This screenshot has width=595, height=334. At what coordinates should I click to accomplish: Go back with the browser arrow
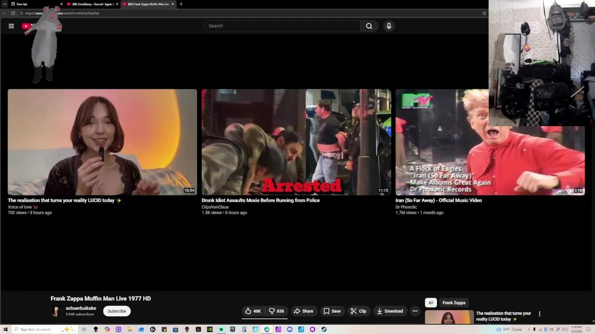[4, 13]
